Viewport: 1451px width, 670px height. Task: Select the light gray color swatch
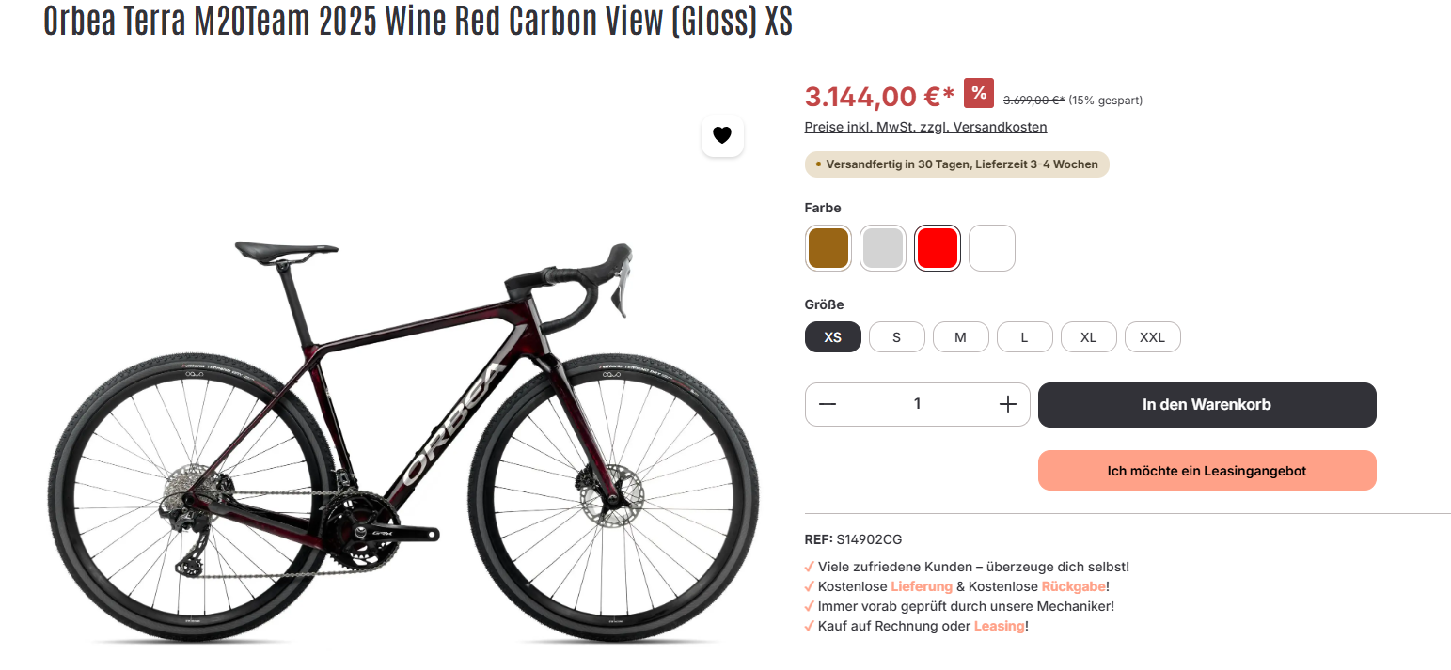[x=883, y=248]
